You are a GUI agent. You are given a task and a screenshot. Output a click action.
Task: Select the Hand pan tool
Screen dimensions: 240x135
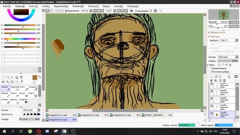[x=16, y=82]
